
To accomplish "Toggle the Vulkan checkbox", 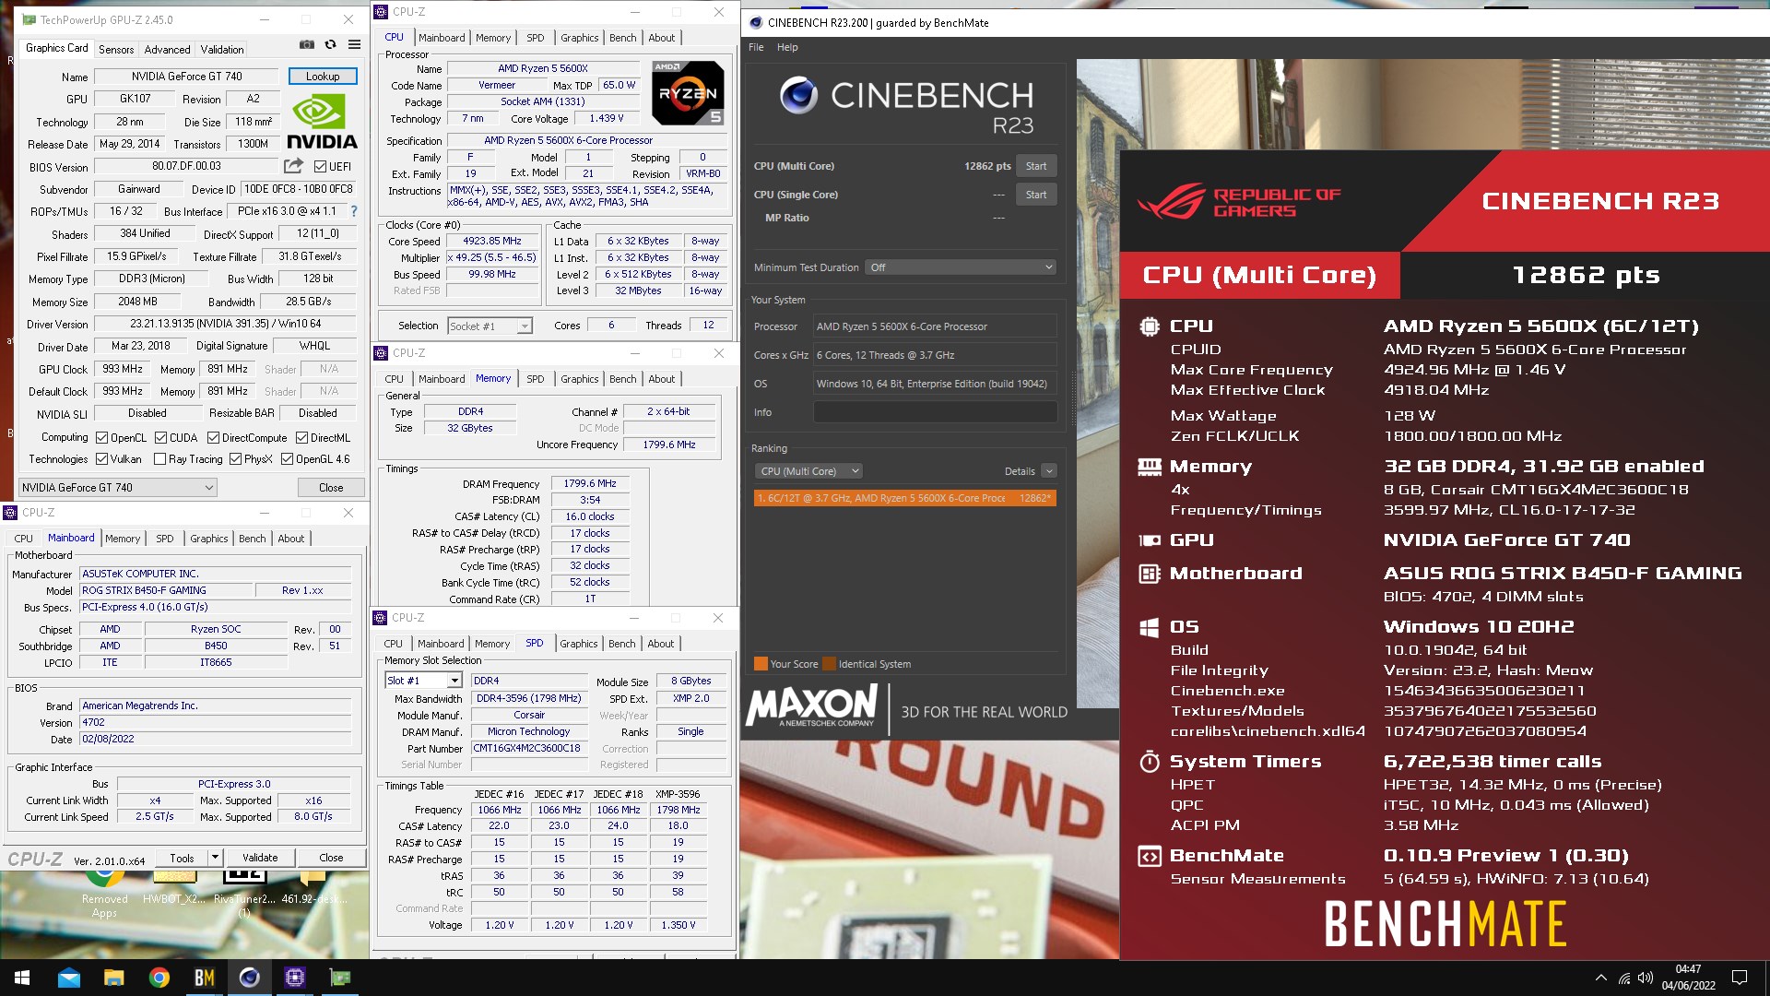I will click(x=102, y=459).
